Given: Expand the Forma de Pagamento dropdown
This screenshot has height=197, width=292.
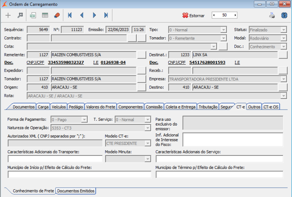Looking at the screenshot, I should pyautogui.click(x=84, y=119).
